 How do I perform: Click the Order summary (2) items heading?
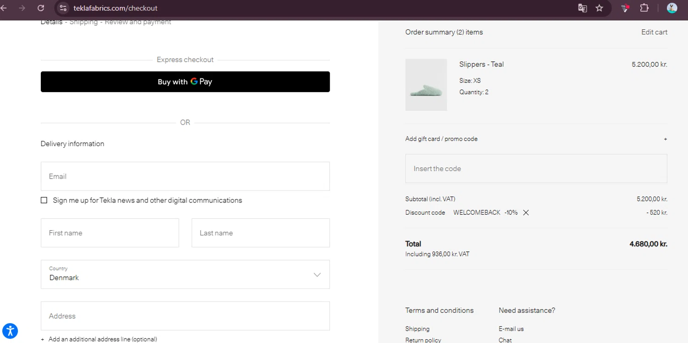tap(444, 32)
